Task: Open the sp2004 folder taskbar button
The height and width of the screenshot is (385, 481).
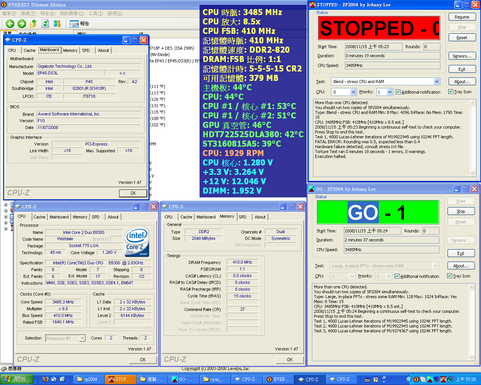Action: 89,379
